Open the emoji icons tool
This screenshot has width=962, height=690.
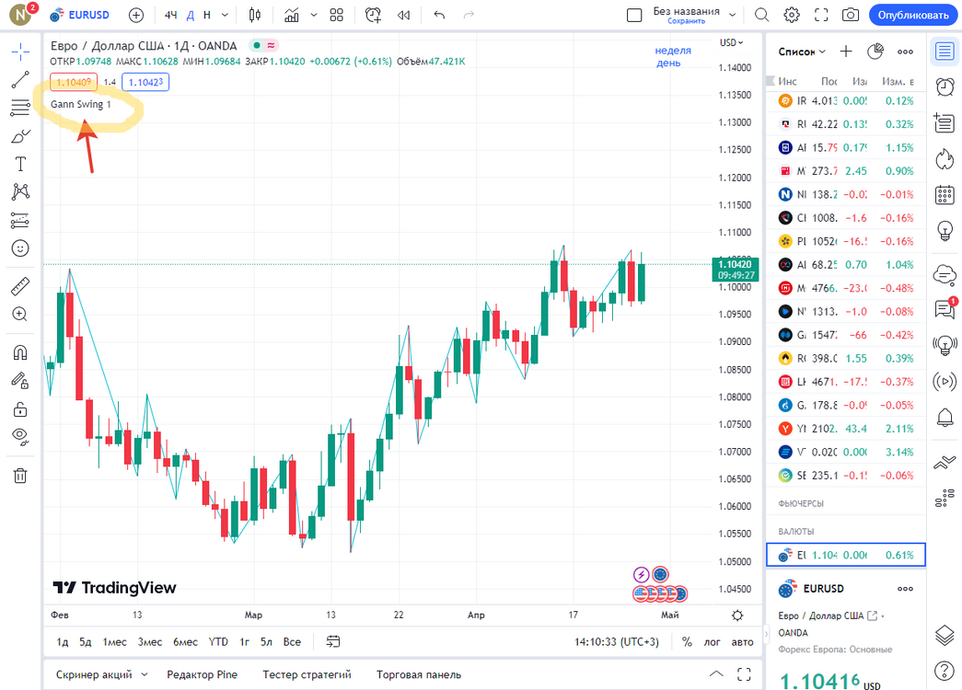pyautogui.click(x=20, y=248)
